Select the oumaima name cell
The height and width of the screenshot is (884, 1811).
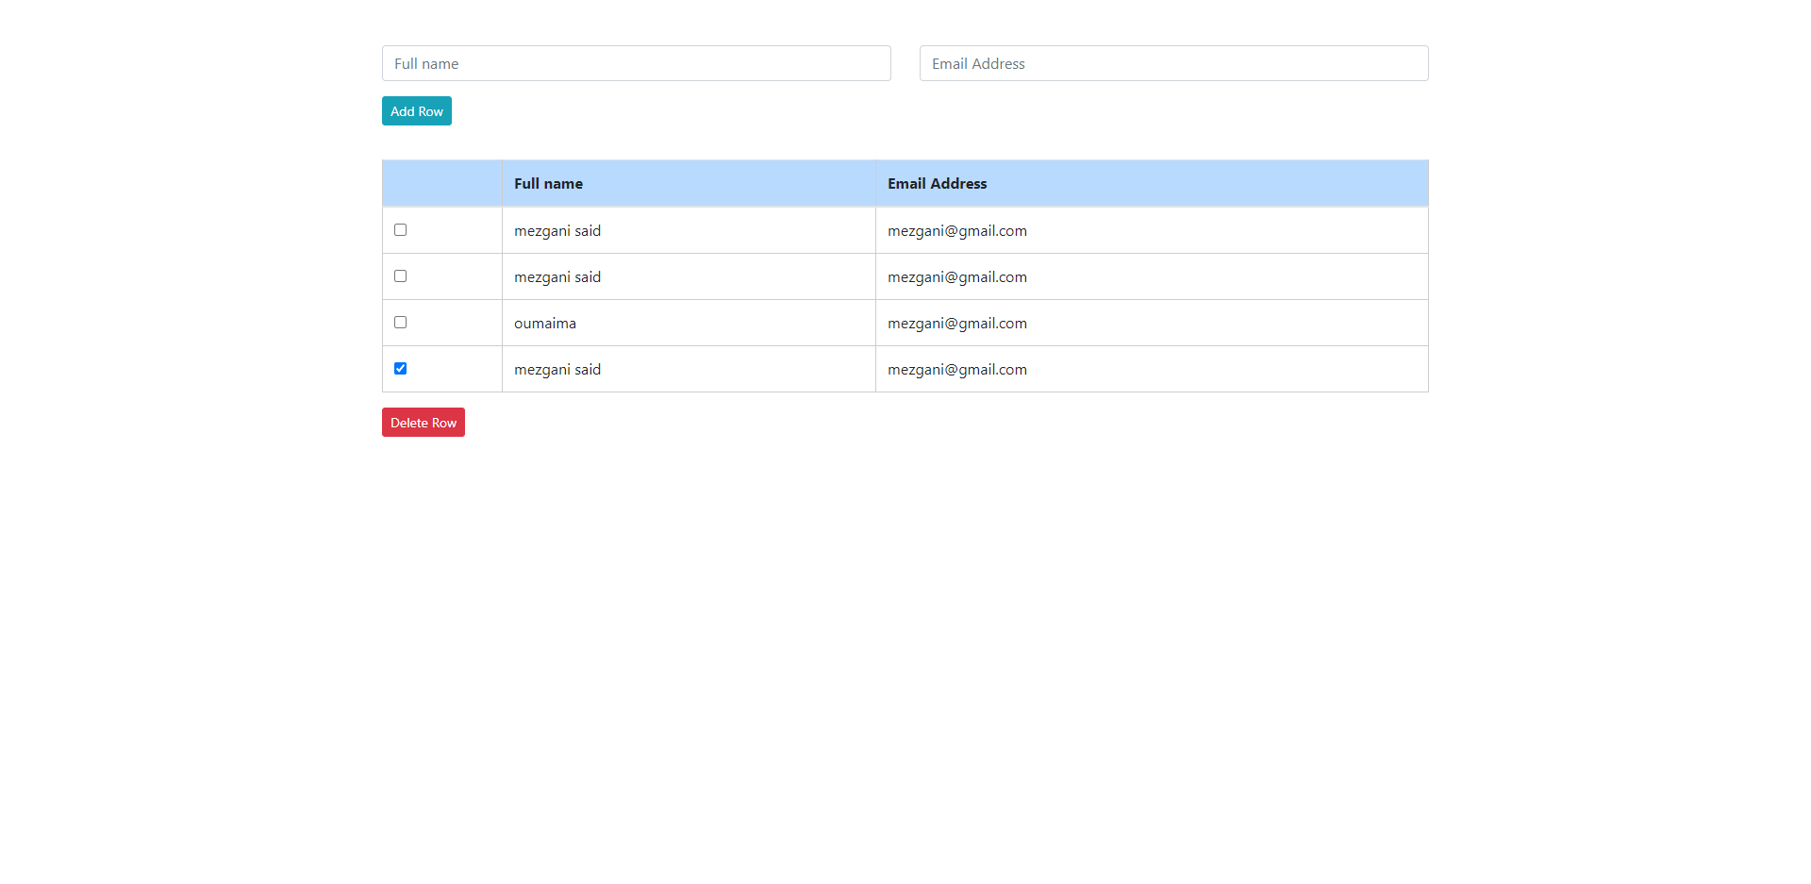tap(545, 324)
